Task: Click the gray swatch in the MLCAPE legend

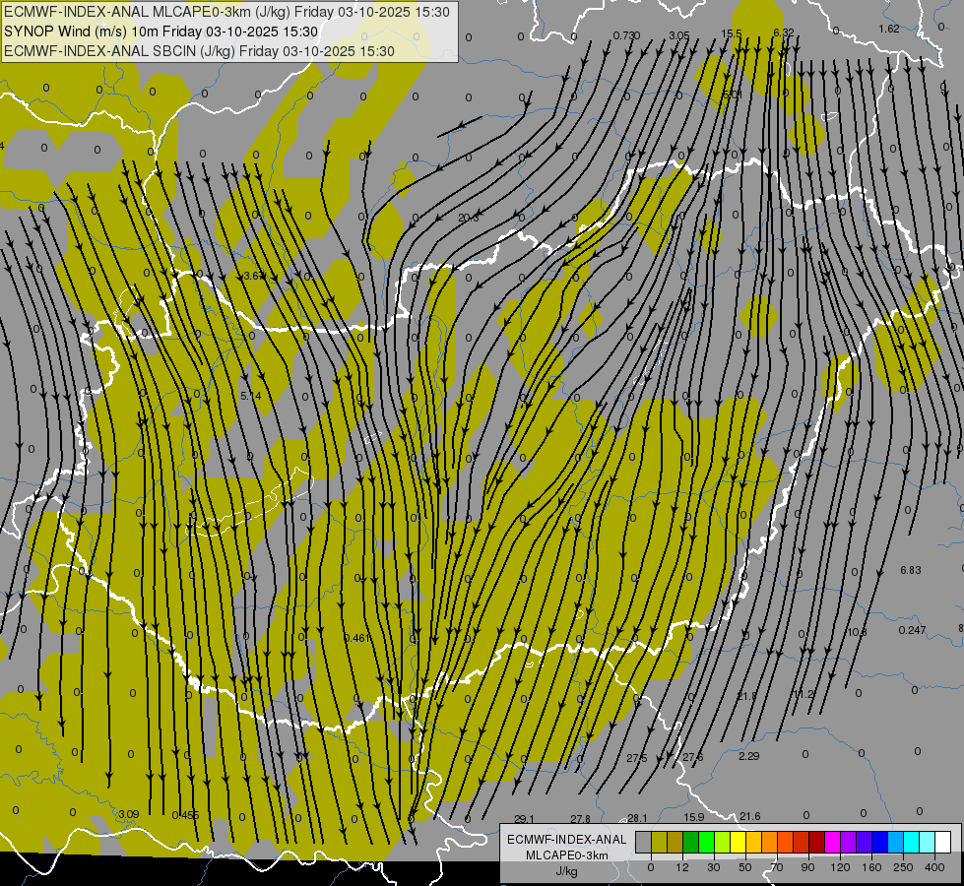Action: [x=644, y=842]
